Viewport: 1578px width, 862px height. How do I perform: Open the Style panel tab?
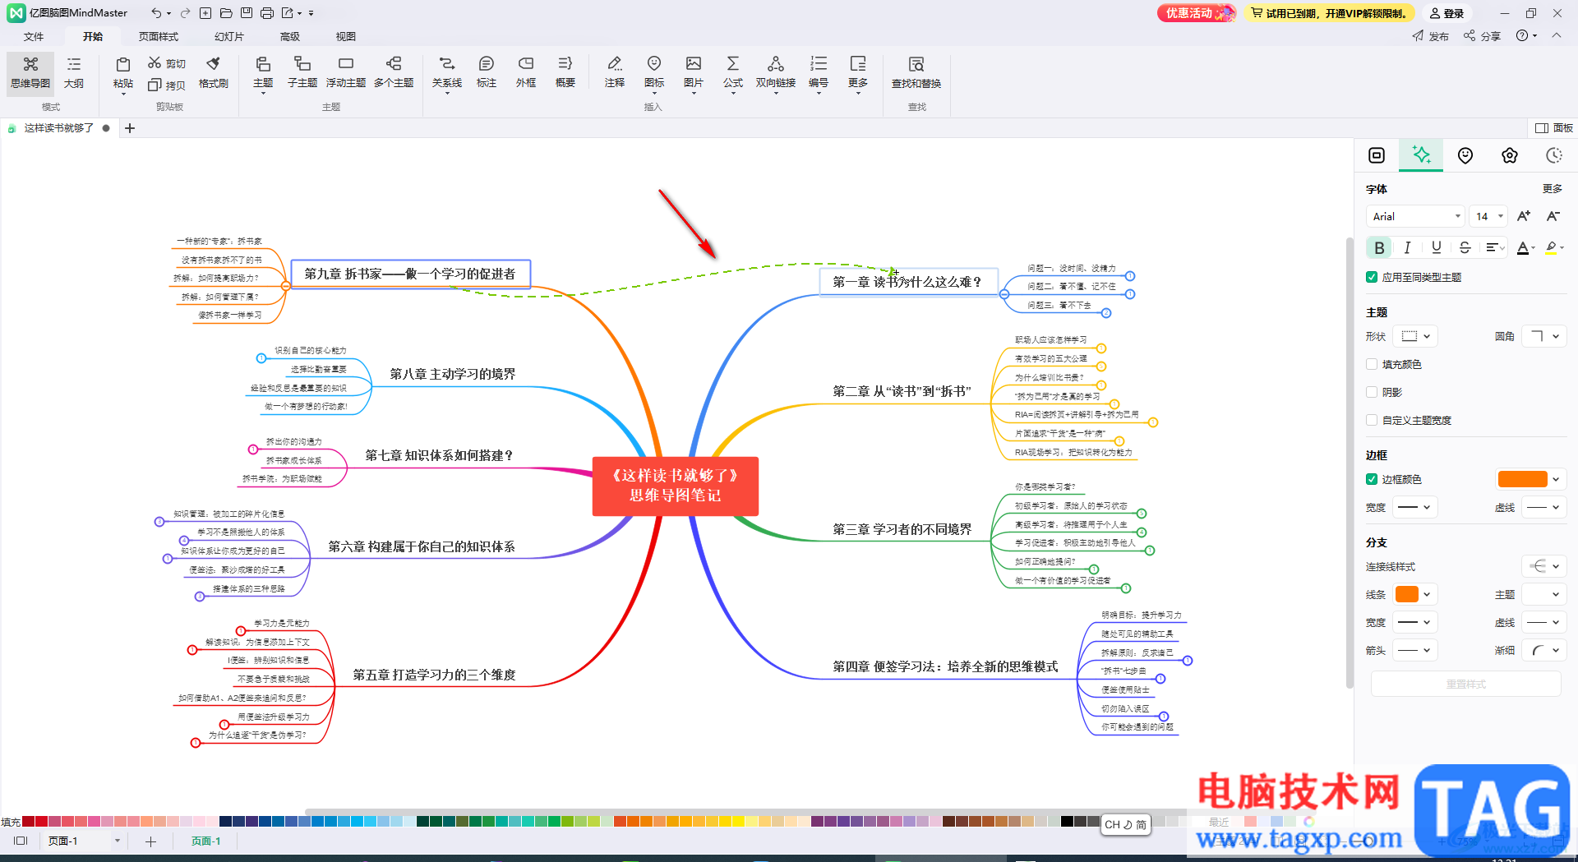1421,155
